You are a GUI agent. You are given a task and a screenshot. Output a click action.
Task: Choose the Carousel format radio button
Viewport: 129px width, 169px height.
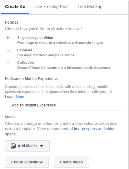pos(8,50)
